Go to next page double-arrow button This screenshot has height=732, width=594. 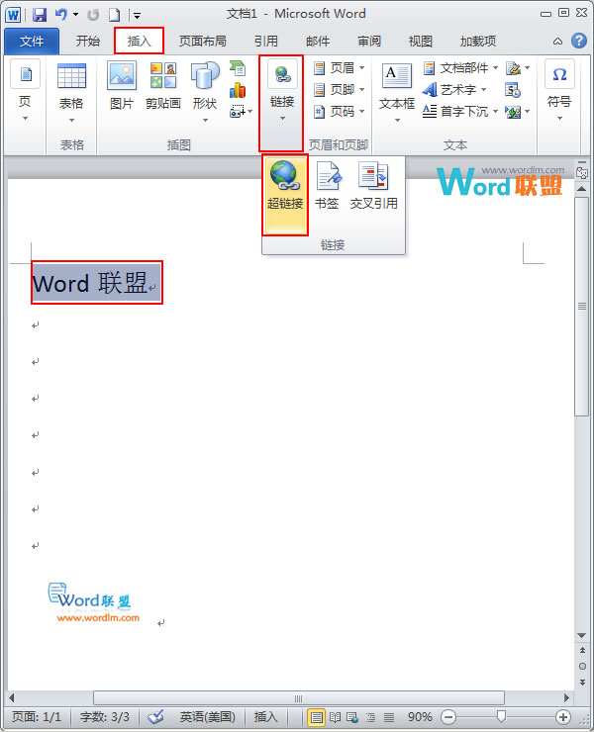point(582,683)
